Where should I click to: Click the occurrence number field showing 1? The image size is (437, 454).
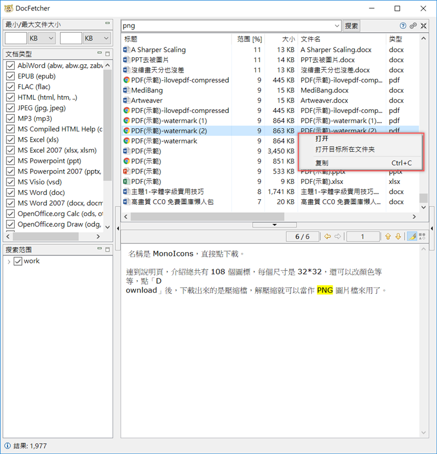[x=363, y=237]
